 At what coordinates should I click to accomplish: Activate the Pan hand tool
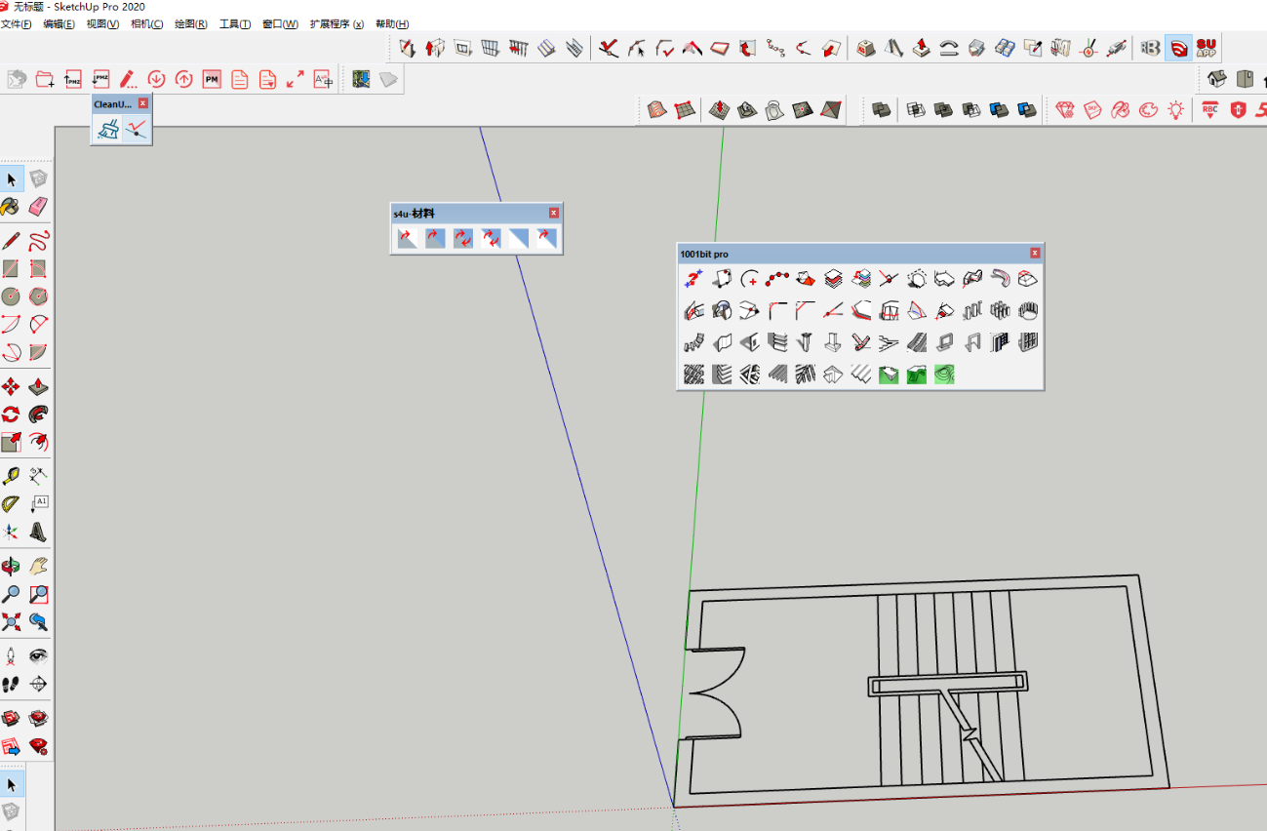tap(38, 566)
